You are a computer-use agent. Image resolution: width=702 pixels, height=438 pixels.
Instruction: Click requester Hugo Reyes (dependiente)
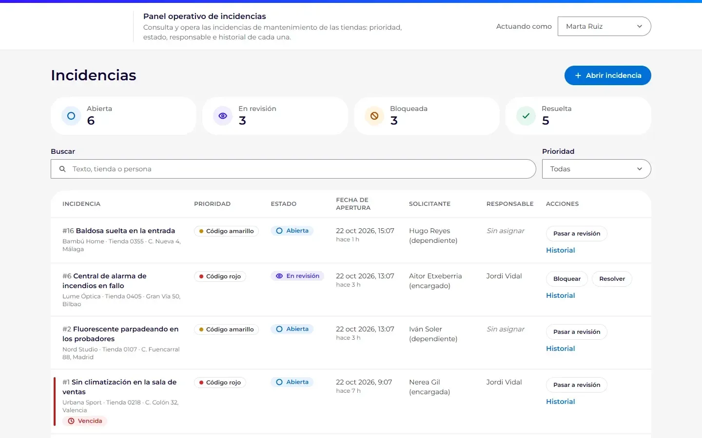433,236
